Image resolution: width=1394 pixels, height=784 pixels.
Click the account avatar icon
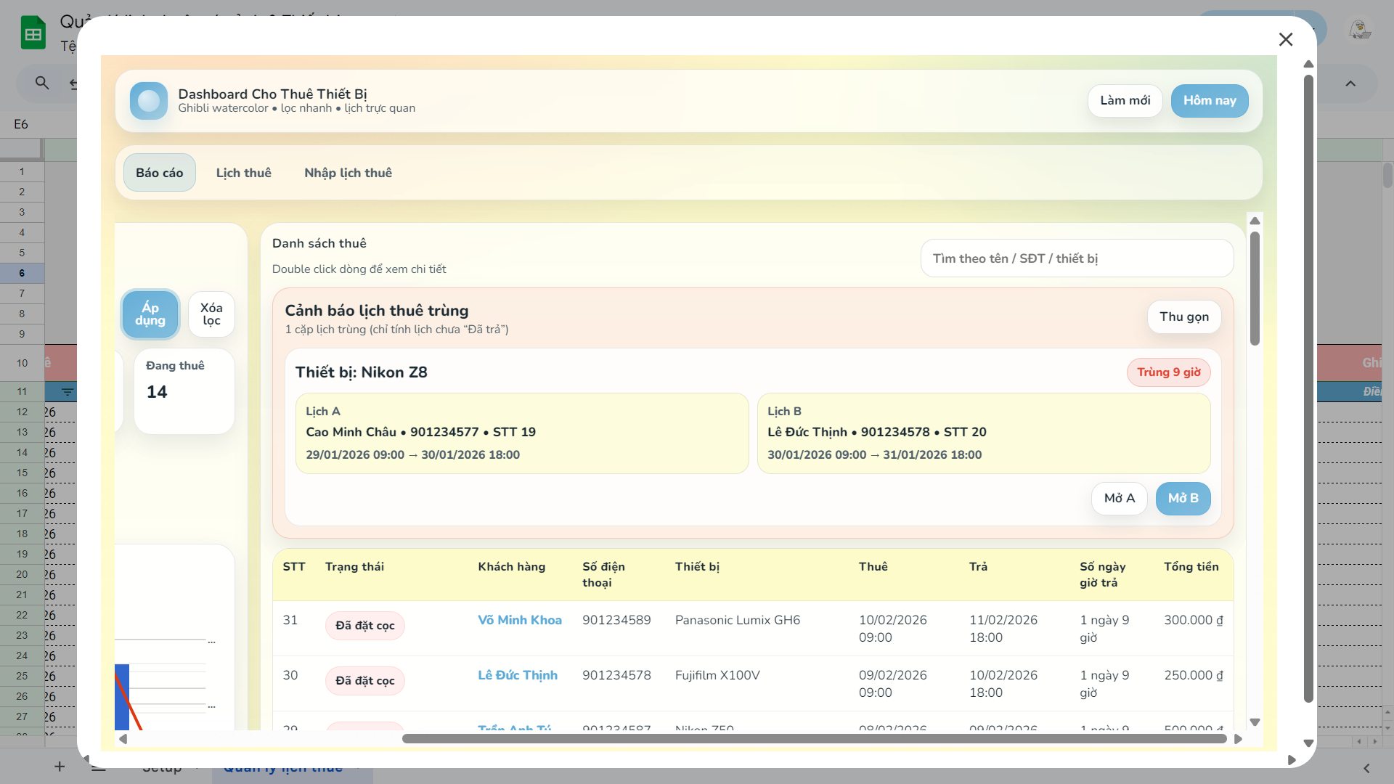pos(1359,30)
